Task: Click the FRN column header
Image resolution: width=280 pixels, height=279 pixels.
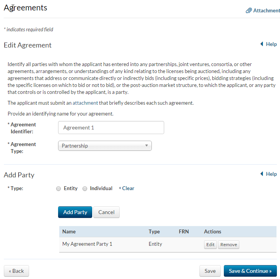Action: pyautogui.click(x=184, y=232)
